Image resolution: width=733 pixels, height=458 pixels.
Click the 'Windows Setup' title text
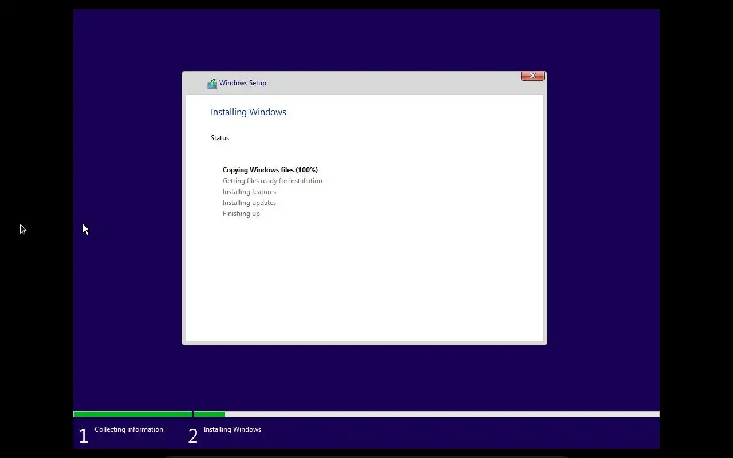coord(243,83)
